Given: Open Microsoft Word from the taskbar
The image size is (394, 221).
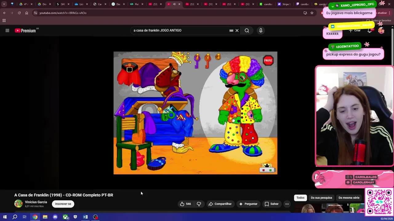Looking at the screenshot, I should [85, 217].
